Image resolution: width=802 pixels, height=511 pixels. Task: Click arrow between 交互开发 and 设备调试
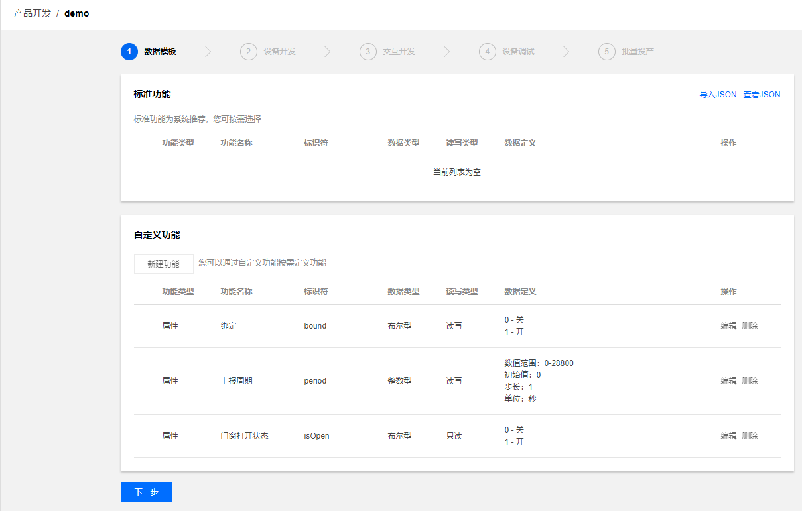tap(448, 51)
